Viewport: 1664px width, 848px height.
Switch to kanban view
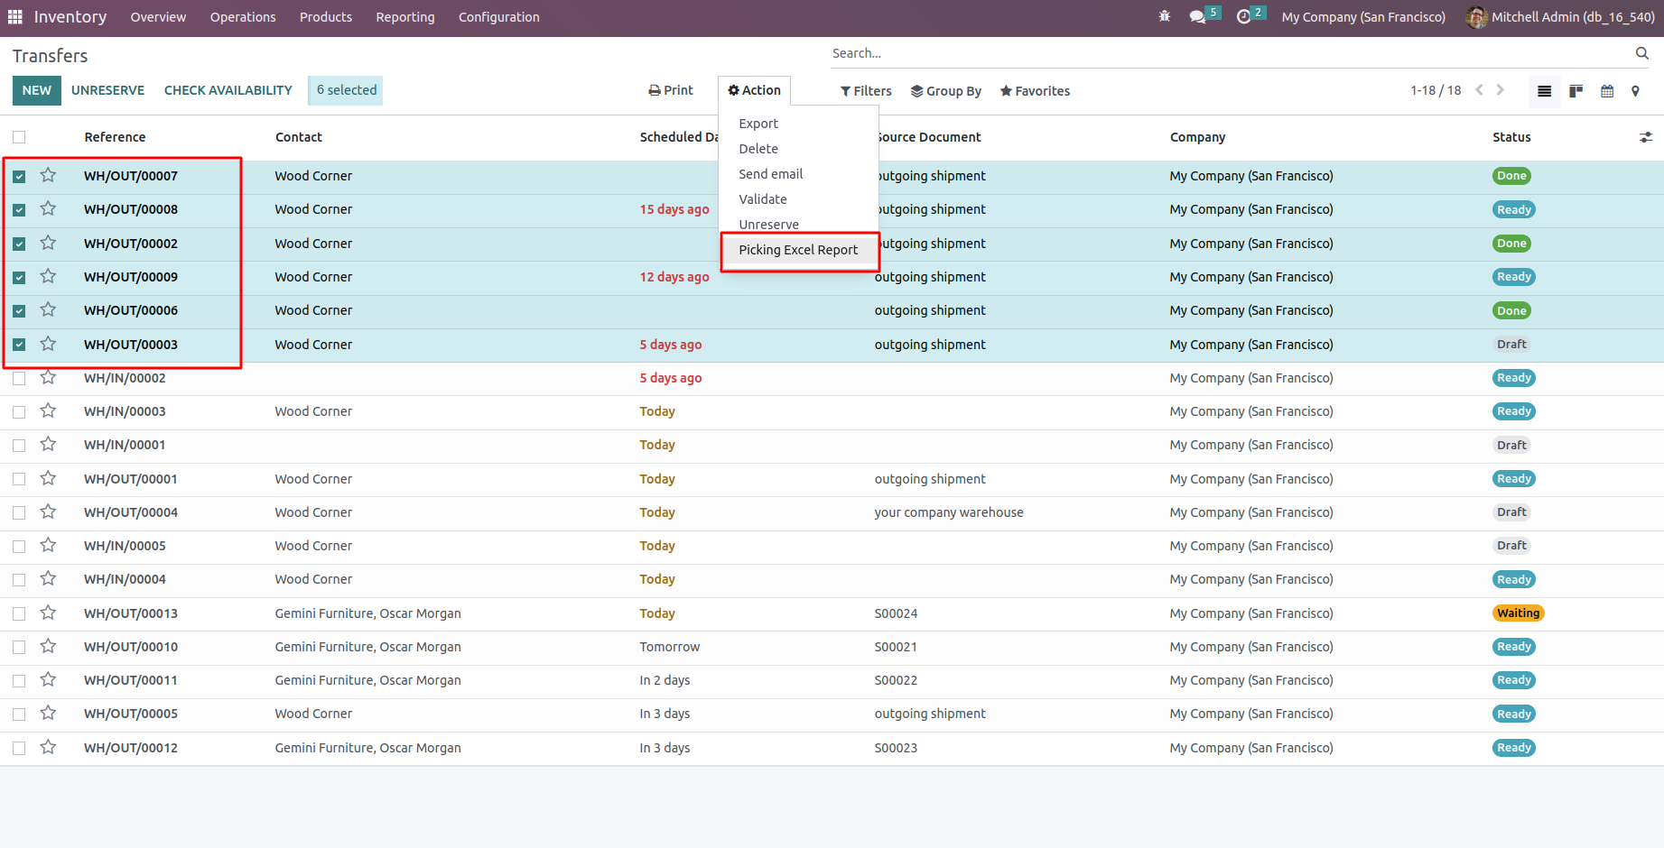(x=1576, y=91)
